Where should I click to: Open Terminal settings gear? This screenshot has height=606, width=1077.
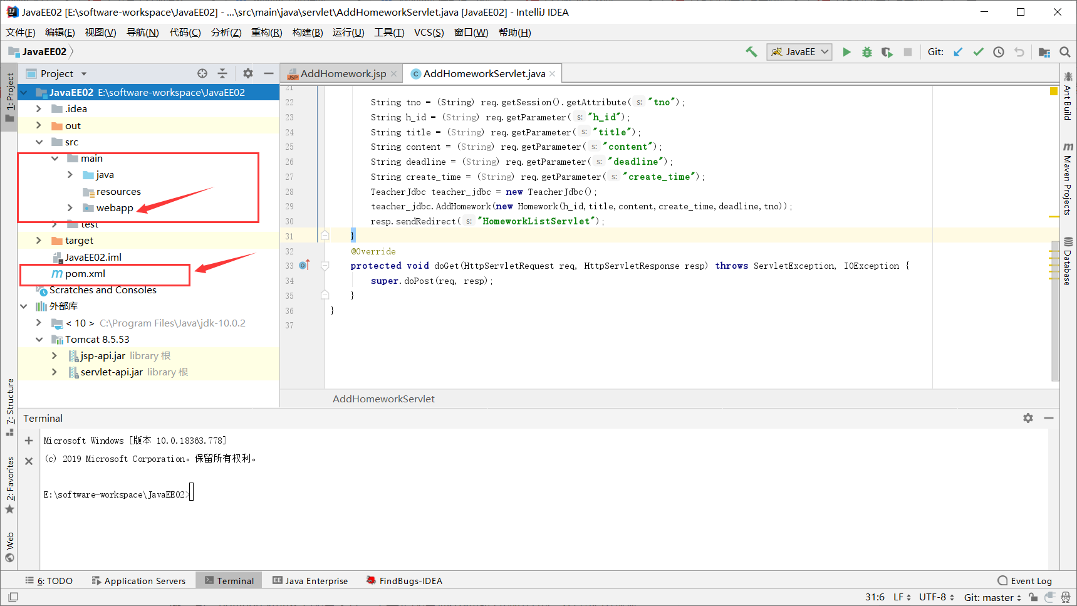coord(1028,418)
